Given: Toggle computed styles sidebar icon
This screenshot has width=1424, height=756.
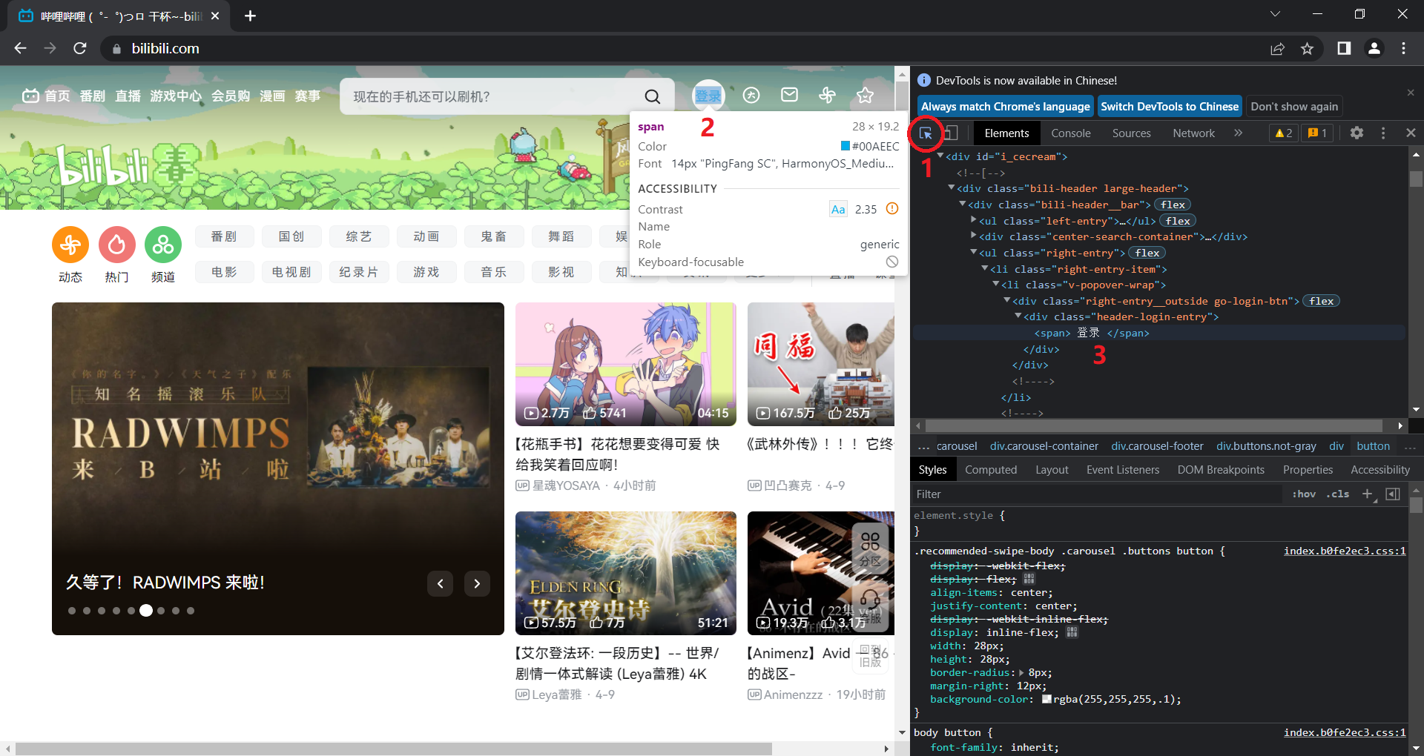Looking at the screenshot, I should pos(1393,494).
